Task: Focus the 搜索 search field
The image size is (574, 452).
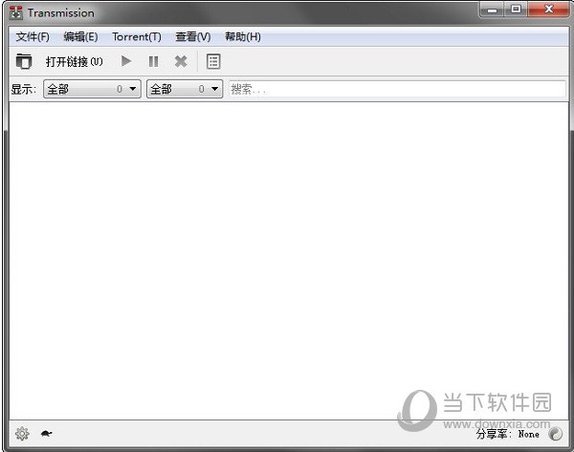Action: 397,89
